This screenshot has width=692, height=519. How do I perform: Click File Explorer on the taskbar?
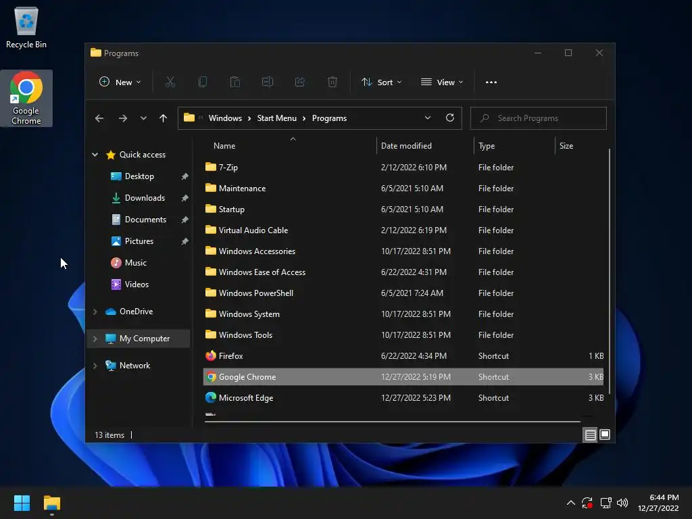coord(51,503)
